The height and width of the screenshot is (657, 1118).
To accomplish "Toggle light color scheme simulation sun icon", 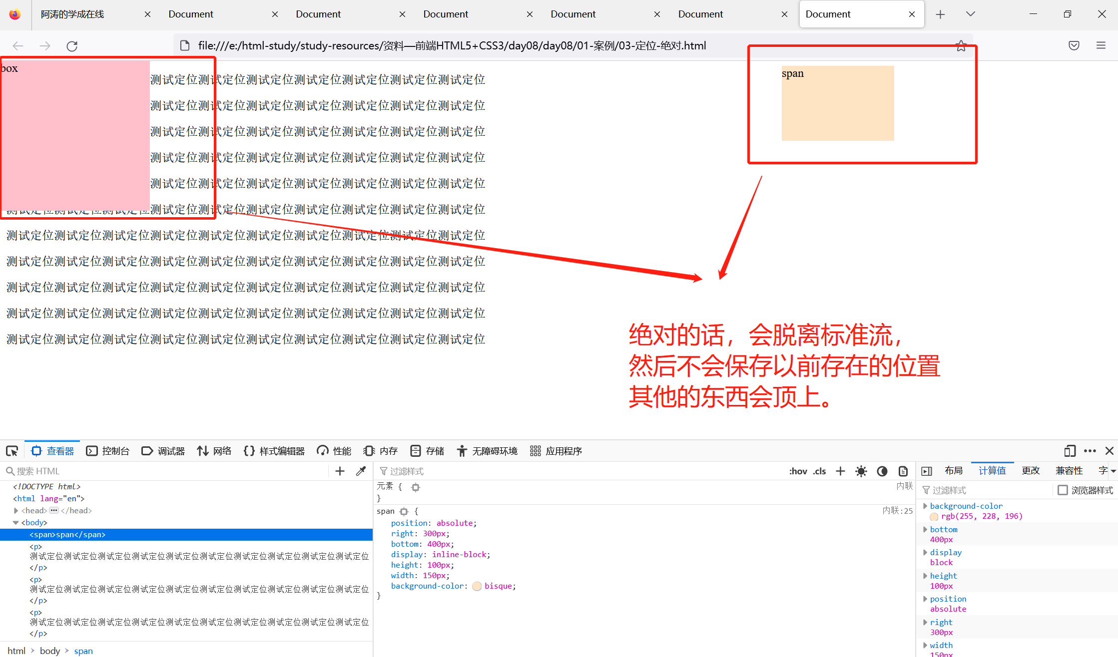I will click(x=861, y=471).
